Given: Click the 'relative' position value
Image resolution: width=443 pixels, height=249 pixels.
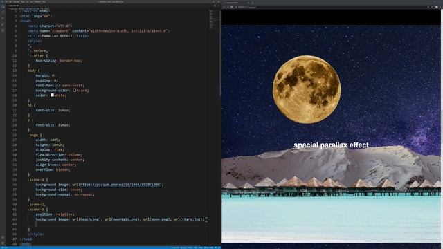Looking at the screenshot, I should pos(64,214).
